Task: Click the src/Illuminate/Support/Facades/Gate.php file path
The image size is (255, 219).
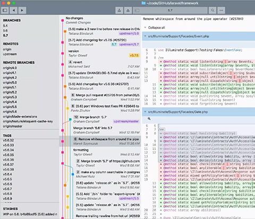Action: coord(178,112)
